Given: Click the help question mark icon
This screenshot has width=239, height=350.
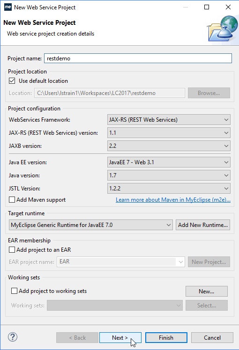Looking at the screenshot, I should tap(13, 337).
